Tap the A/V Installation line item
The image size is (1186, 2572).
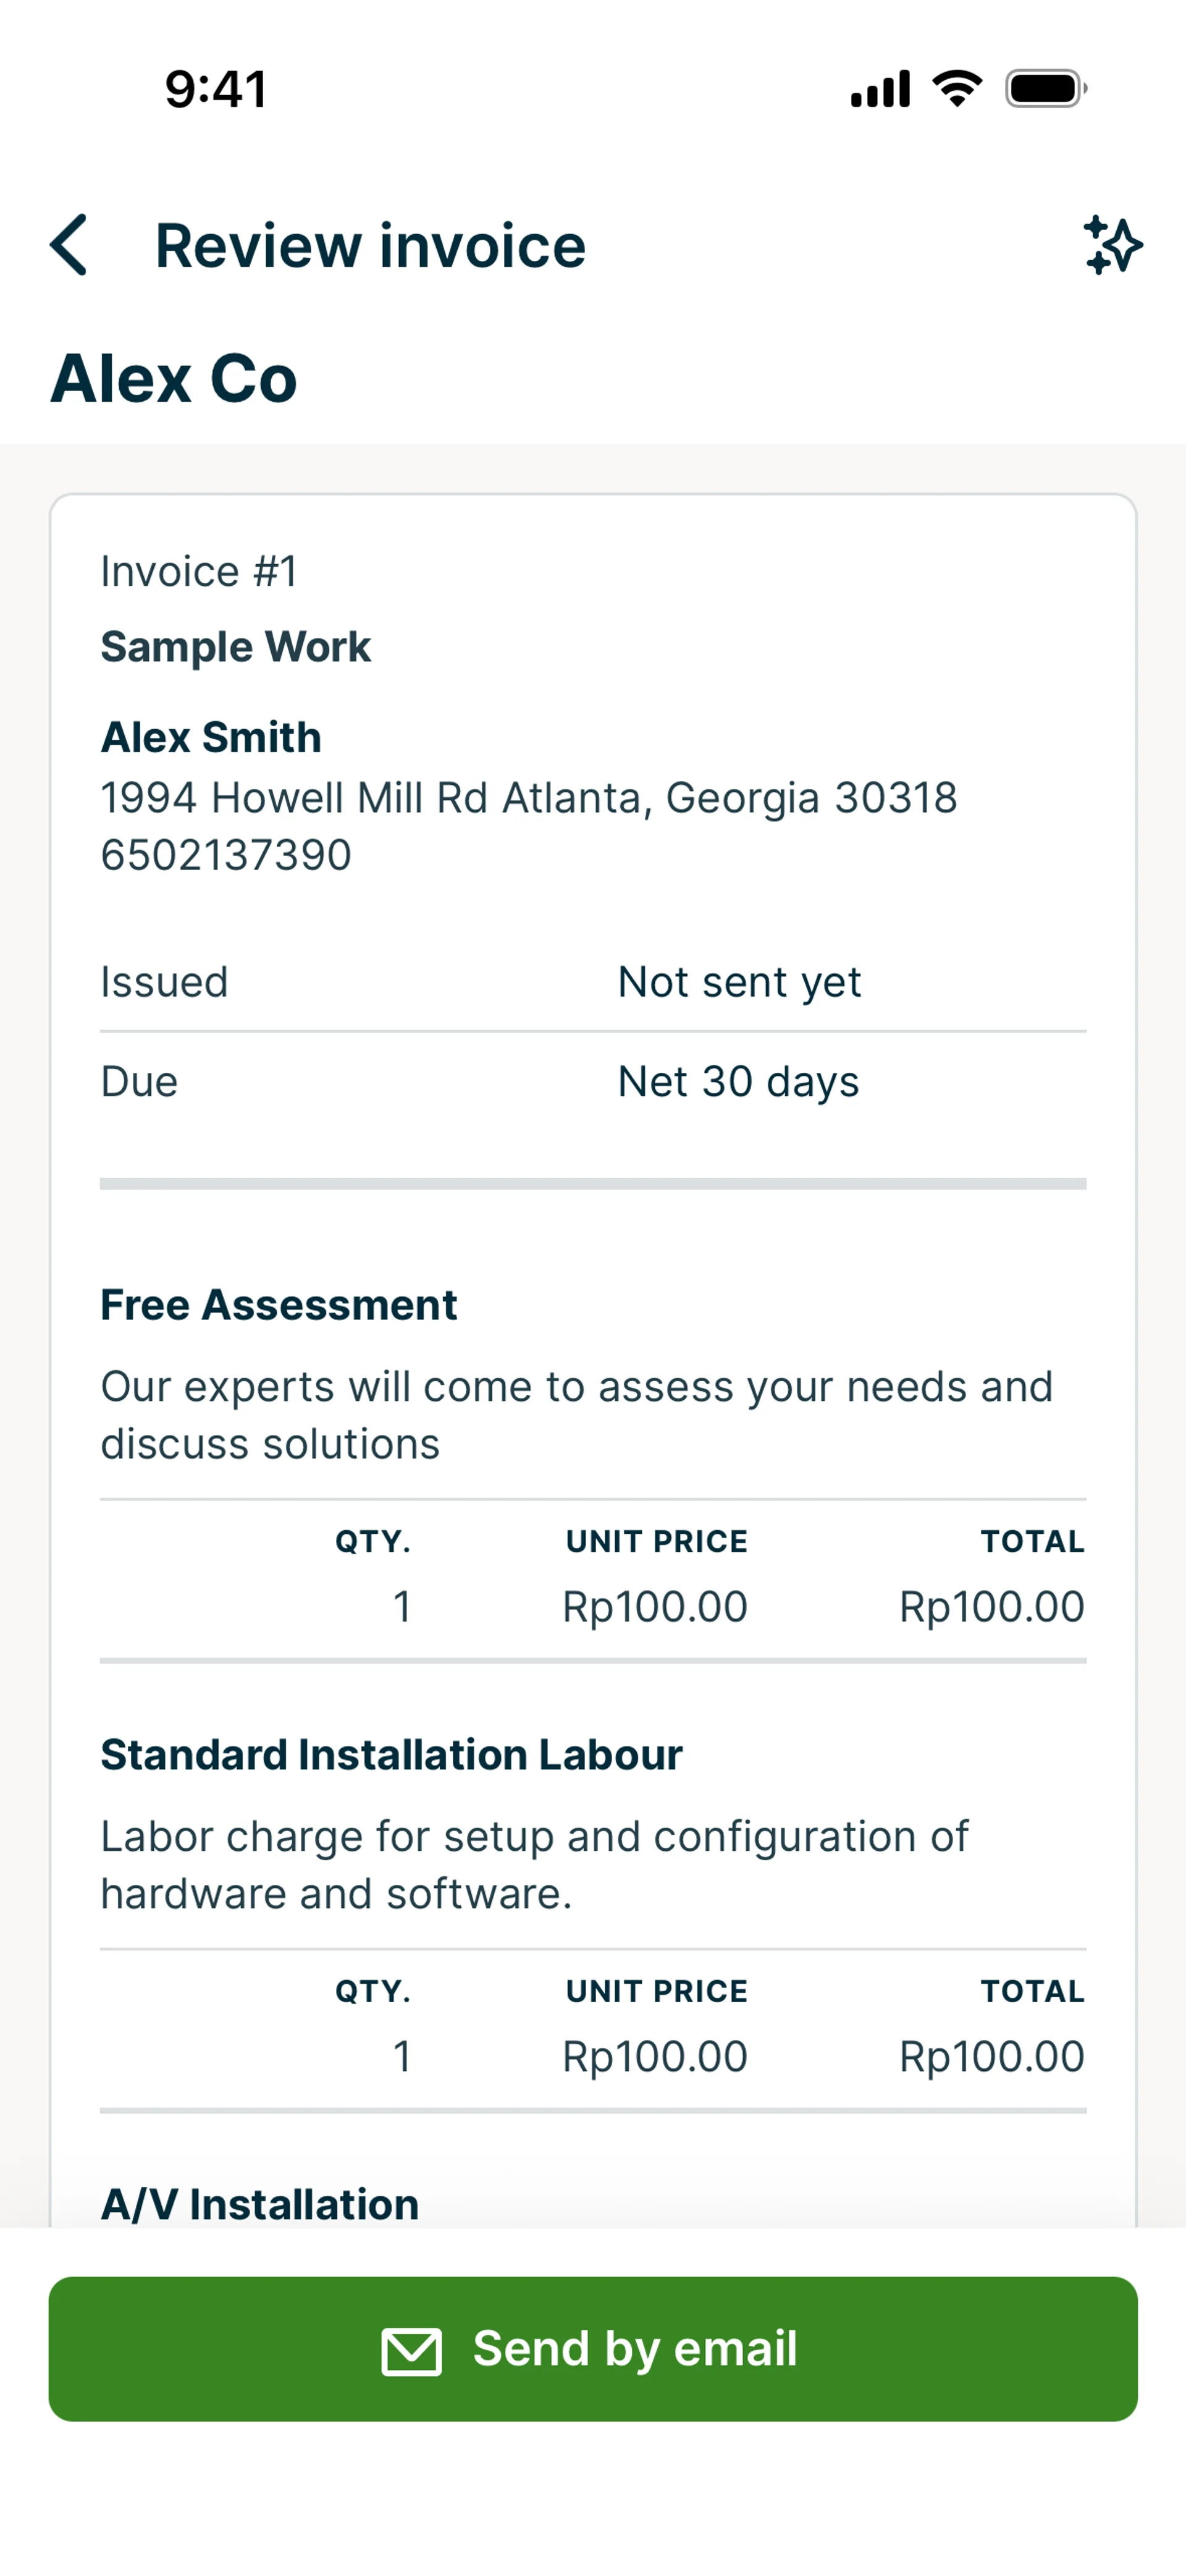[259, 2202]
